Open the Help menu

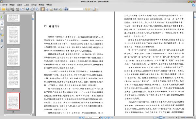pyautogui.click(x=49, y=5)
